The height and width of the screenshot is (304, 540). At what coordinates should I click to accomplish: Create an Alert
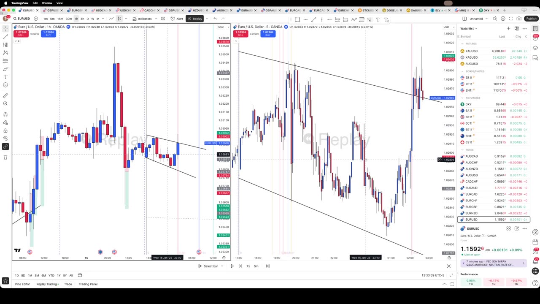(177, 19)
